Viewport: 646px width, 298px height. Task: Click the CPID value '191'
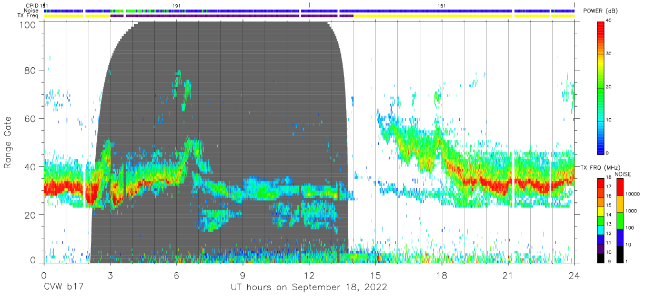coord(177,5)
